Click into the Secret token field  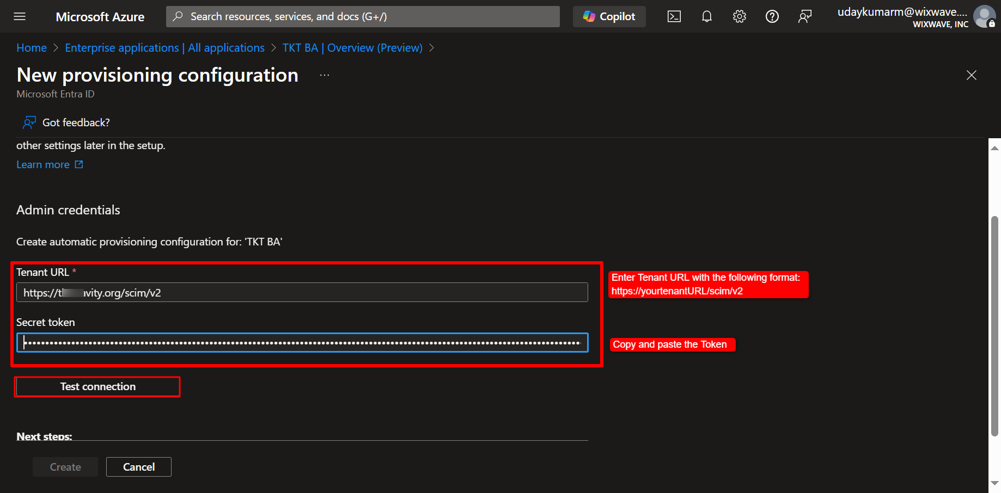tap(302, 342)
